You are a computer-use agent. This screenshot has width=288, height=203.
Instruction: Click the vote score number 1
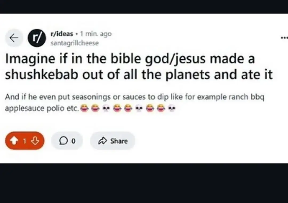[25, 141]
